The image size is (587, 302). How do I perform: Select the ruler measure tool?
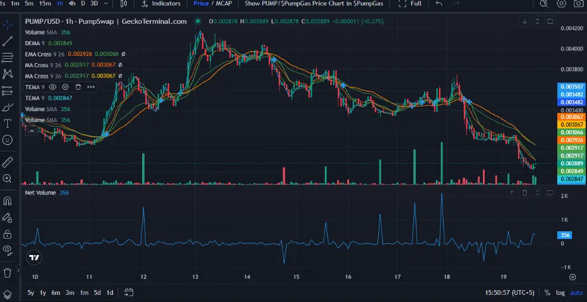click(8, 162)
